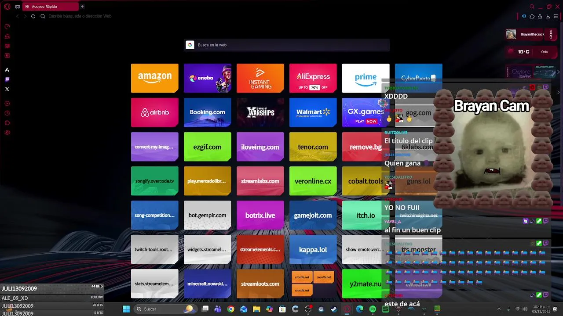The width and height of the screenshot is (563, 316).
Task: Open the streamlabs.com tile
Action: point(260,181)
